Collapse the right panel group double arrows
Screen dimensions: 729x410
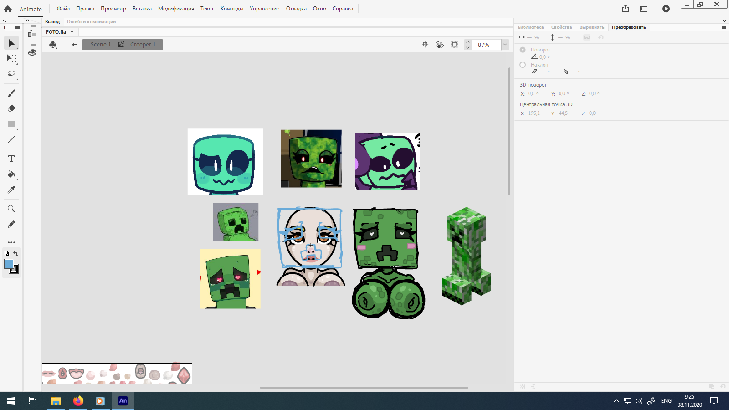click(724, 20)
